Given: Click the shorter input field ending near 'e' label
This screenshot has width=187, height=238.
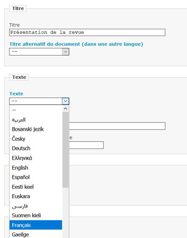Looking at the screenshot, I should (86, 145).
